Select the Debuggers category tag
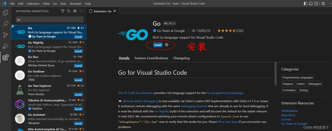This screenshot has height=131, width=332. (315, 84)
